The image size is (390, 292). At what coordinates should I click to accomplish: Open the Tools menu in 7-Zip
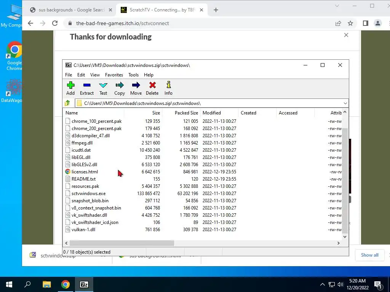tap(134, 75)
